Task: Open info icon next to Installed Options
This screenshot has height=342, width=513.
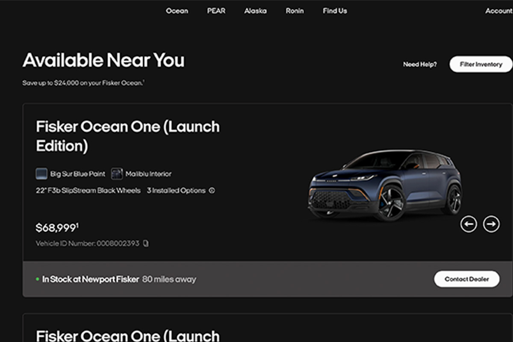Action: (x=212, y=191)
